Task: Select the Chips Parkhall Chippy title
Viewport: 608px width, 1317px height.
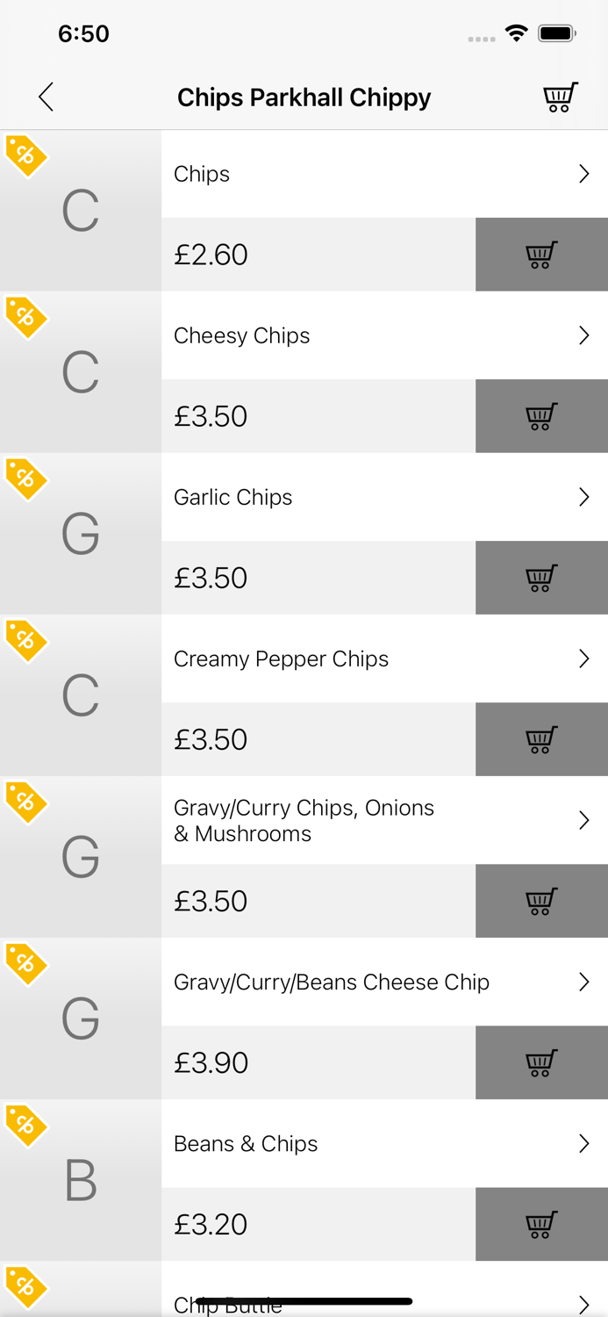Action: coord(304,97)
